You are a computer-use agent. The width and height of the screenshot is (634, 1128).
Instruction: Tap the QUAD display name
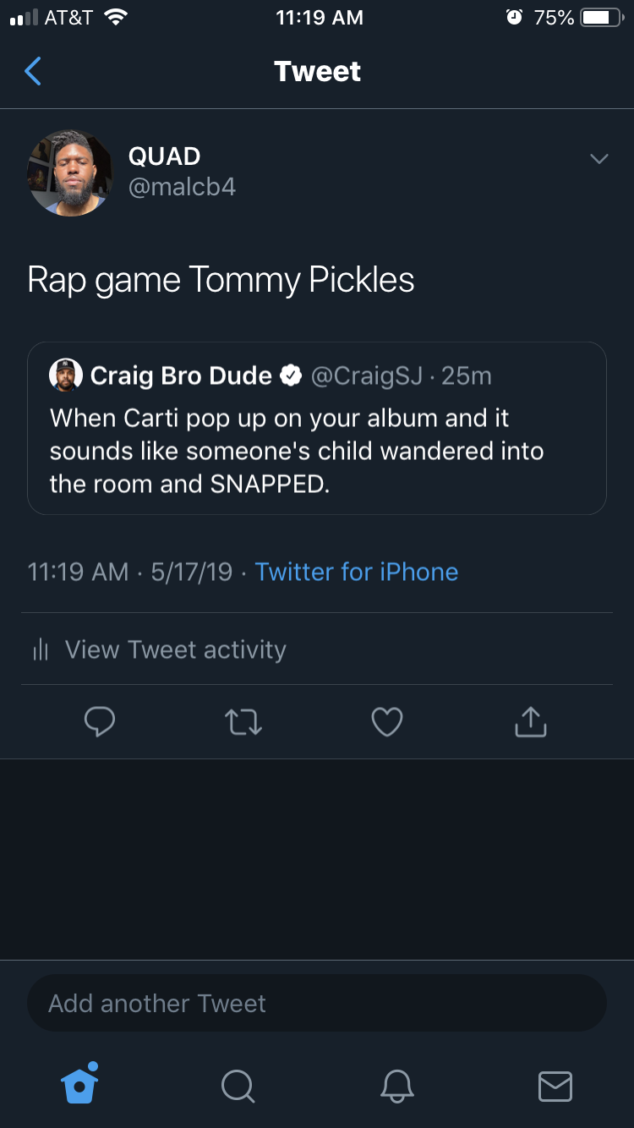click(164, 156)
